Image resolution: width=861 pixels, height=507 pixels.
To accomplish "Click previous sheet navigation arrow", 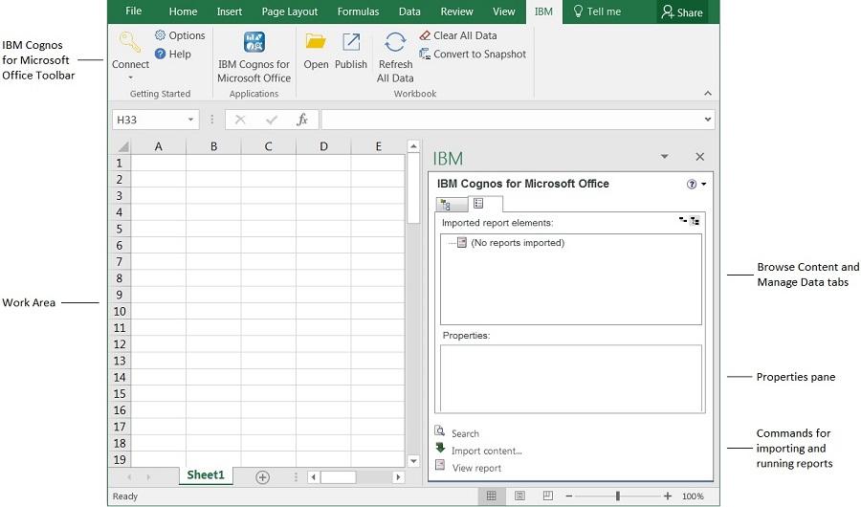I will pyautogui.click(x=129, y=477).
